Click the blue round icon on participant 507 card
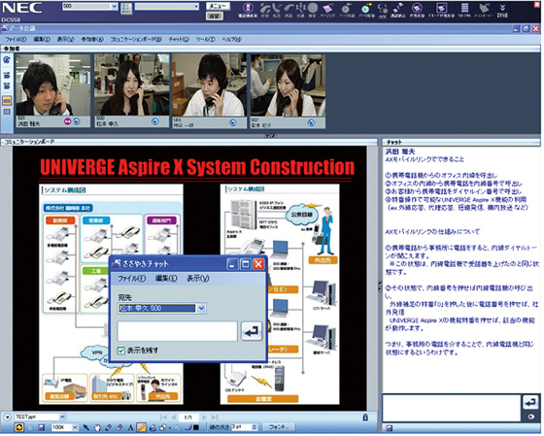544x436 pixels. (312, 122)
